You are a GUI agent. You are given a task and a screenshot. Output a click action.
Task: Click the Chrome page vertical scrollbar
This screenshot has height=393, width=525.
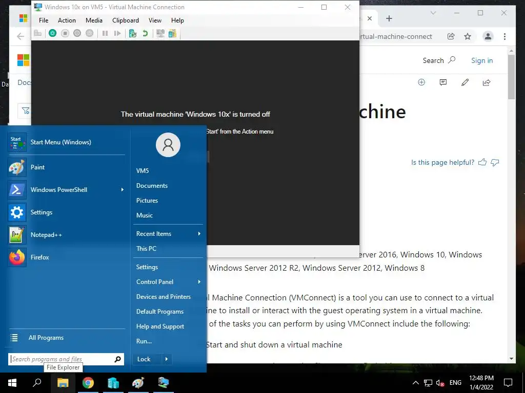point(511,77)
